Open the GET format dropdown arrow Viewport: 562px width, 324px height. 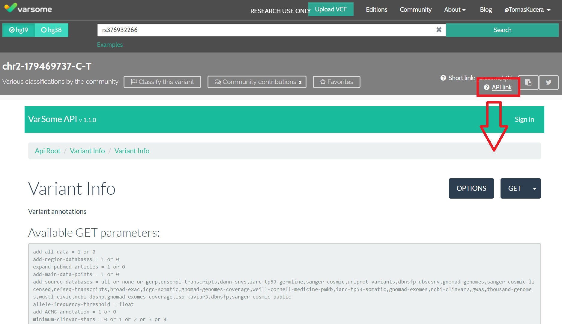(x=534, y=188)
